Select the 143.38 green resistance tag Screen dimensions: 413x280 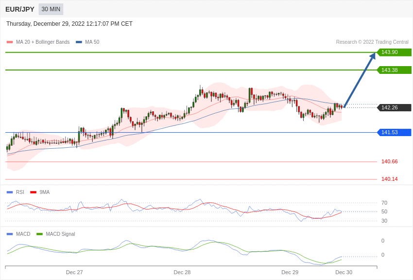(394, 70)
